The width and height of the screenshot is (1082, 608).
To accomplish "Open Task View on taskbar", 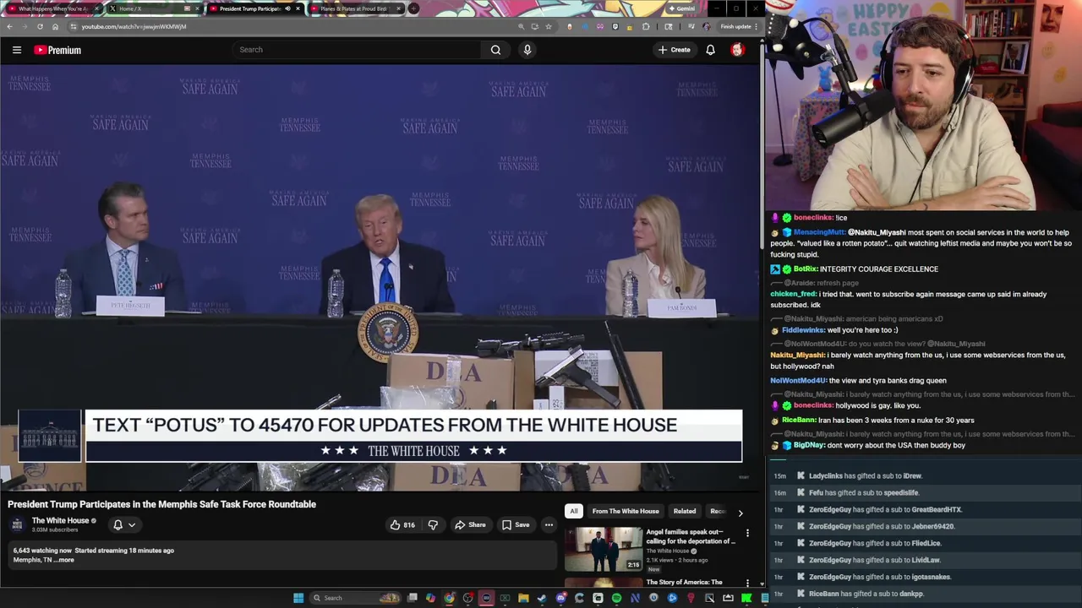I will click(x=413, y=598).
